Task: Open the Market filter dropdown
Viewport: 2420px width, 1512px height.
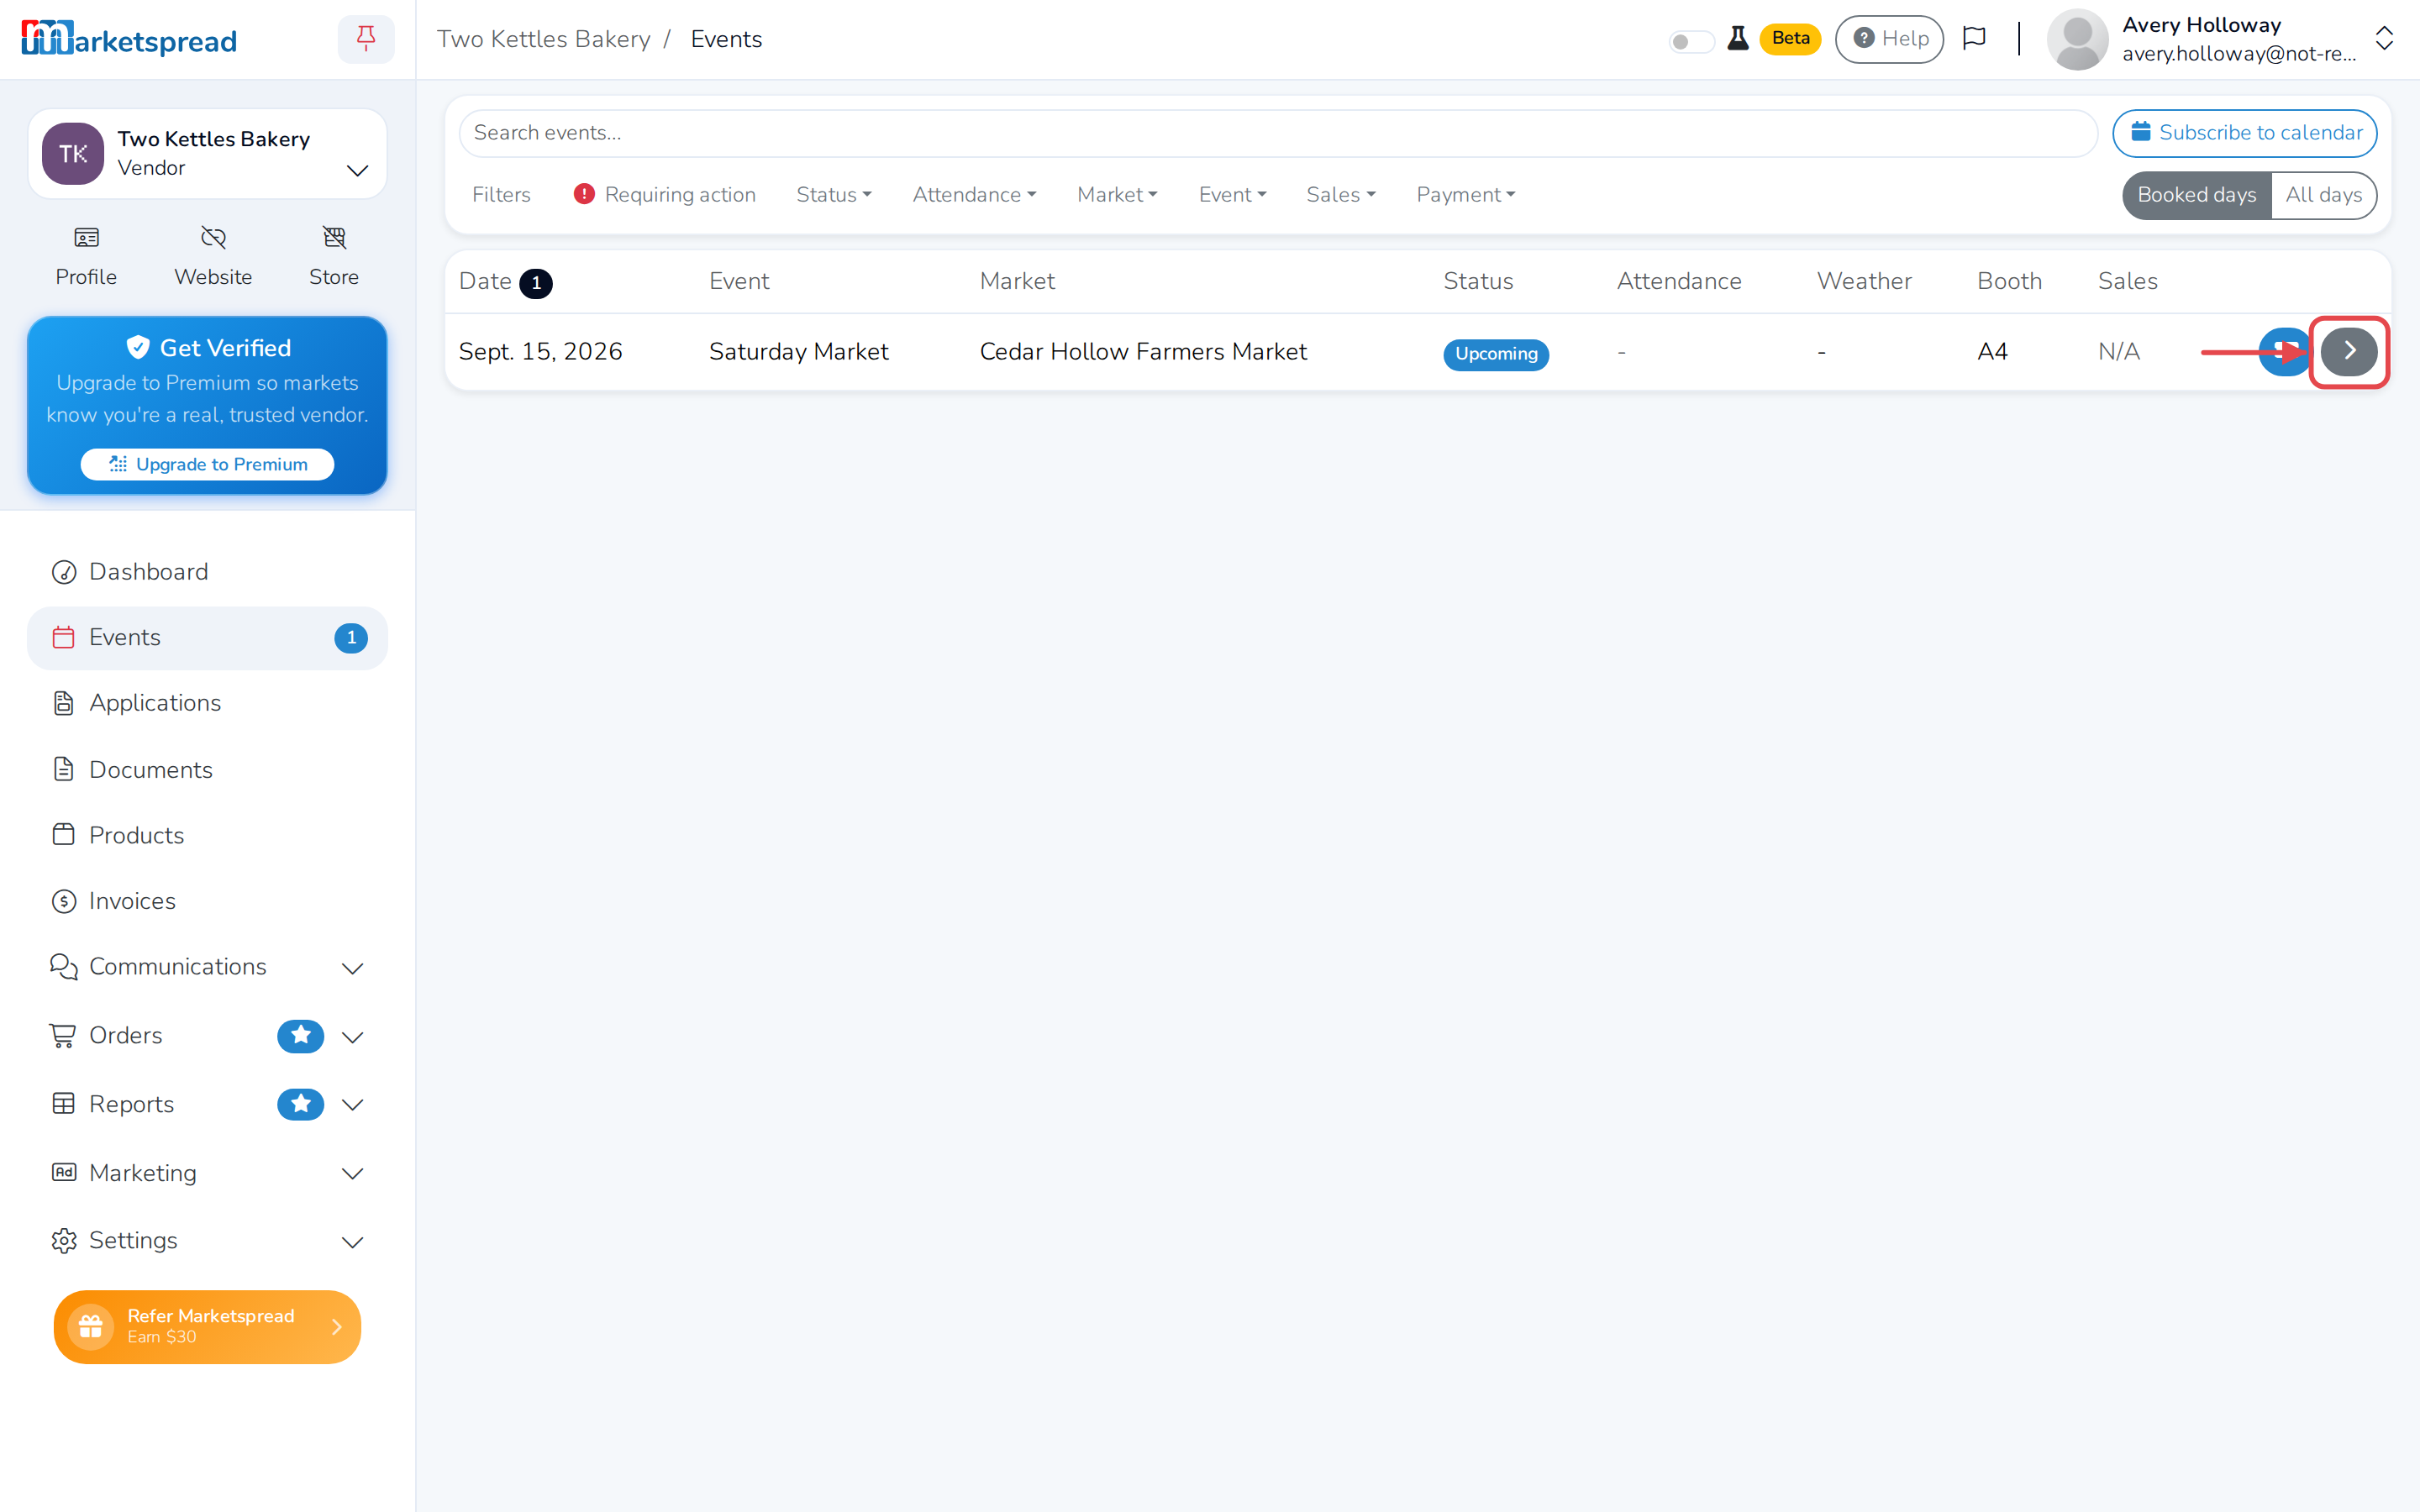Action: point(1117,195)
